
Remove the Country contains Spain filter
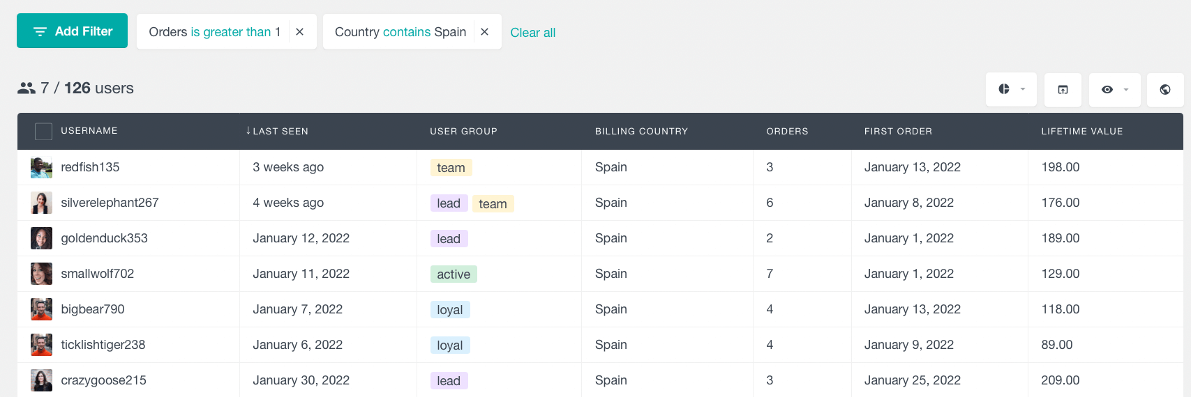(x=484, y=32)
